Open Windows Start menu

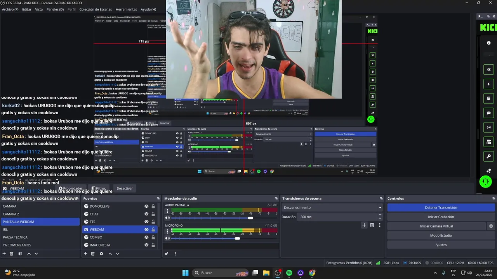pos(185,273)
